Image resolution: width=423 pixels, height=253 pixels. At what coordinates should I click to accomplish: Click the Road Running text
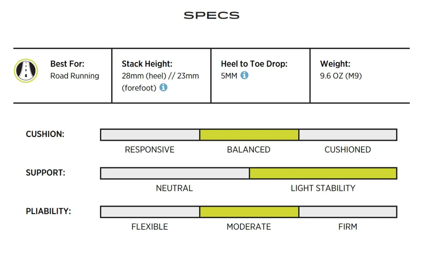coord(75,76)
